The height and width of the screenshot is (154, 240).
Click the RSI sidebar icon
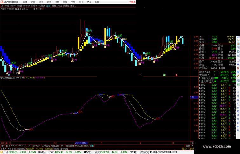tap(238, 64)
